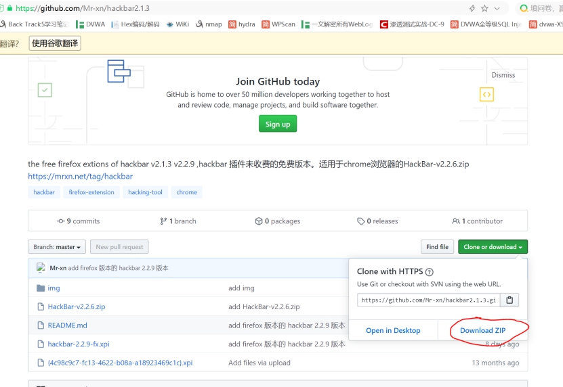The height and width of the screenshot is (387, 563).
Task: Open the Hex编码/解码 bookmark
Action: [x=135, y=24]
